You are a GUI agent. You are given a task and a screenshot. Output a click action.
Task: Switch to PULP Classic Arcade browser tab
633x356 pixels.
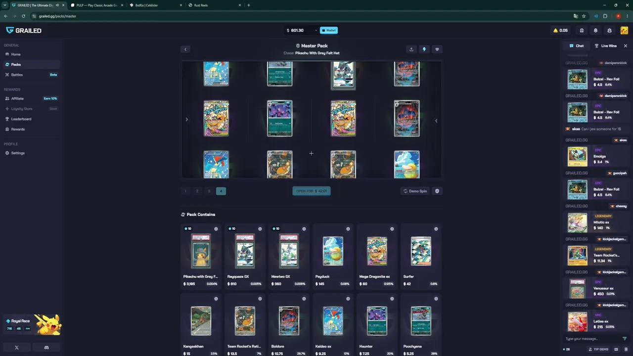click(x=97, y=5)
